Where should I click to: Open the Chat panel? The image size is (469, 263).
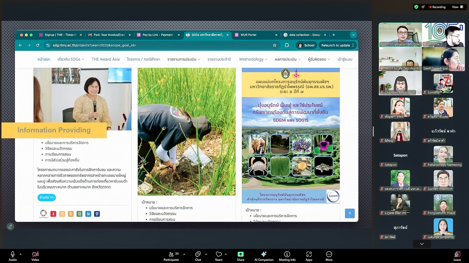pos(198,256)
